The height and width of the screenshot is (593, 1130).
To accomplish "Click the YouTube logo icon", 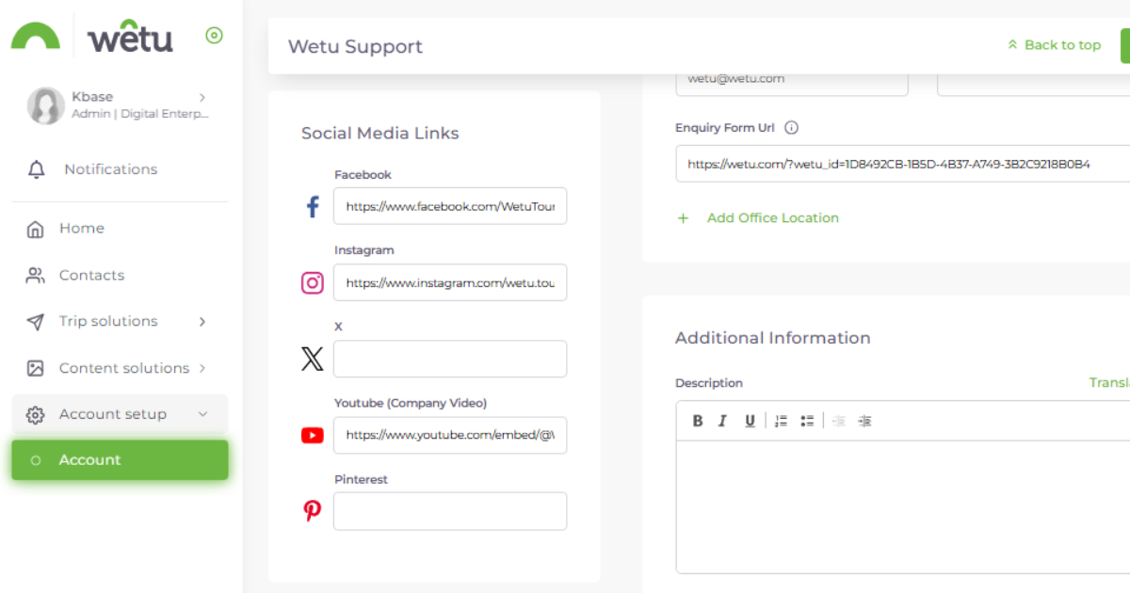I will pos(313,435).
